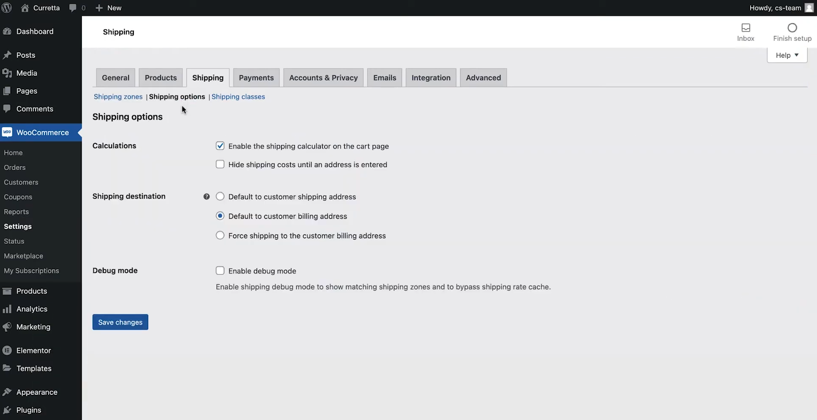
Task: Click the Shipping destination help tooltip icon
Action: pyautogui.click(x=206, y=197)
